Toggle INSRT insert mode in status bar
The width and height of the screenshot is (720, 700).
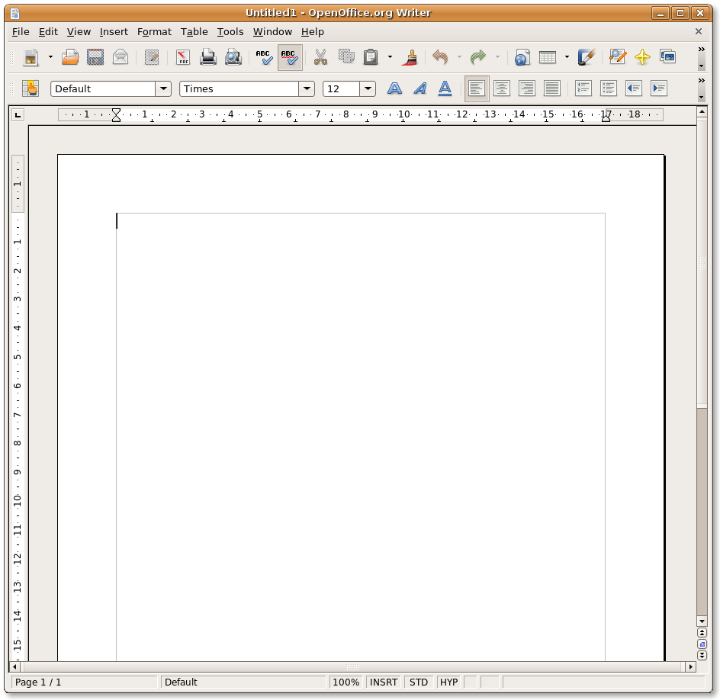point(384,682)
